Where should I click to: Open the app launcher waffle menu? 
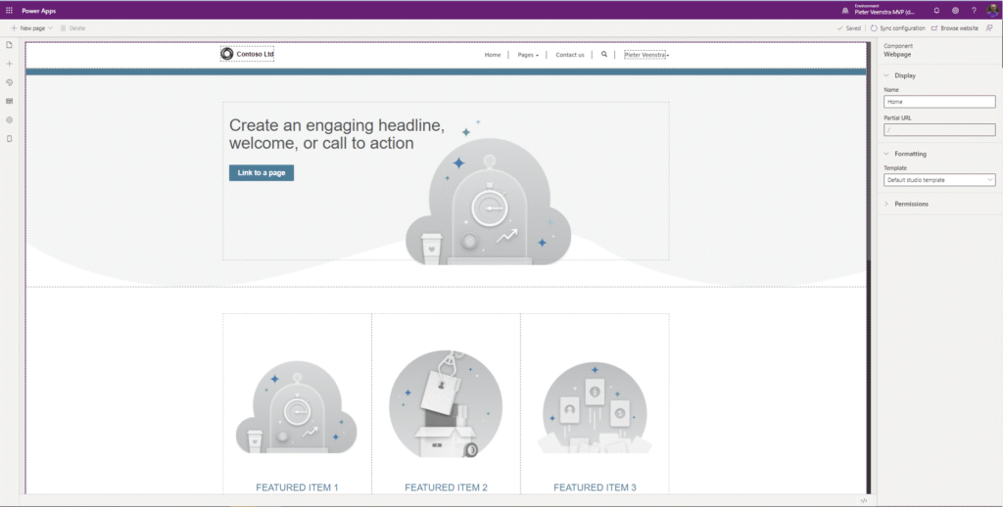tap(9, 10)
